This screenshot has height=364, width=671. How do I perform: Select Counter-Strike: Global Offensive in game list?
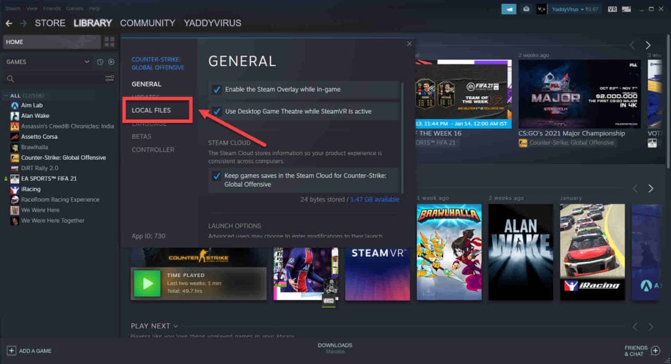point(64,158)
